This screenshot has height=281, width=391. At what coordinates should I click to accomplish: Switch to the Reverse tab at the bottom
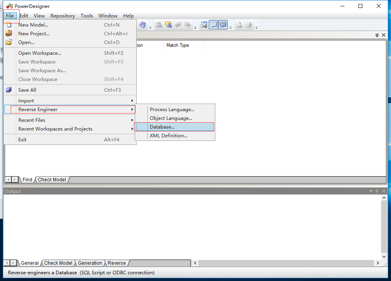[116, 263]
